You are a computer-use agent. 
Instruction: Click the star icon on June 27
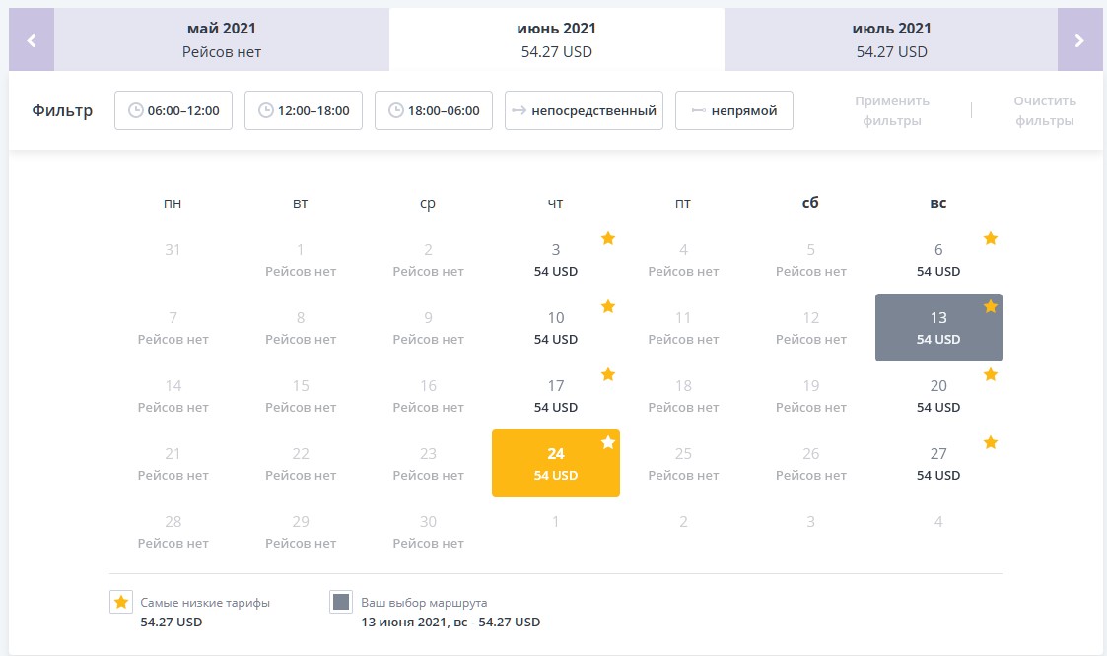[x=991, y=442]
